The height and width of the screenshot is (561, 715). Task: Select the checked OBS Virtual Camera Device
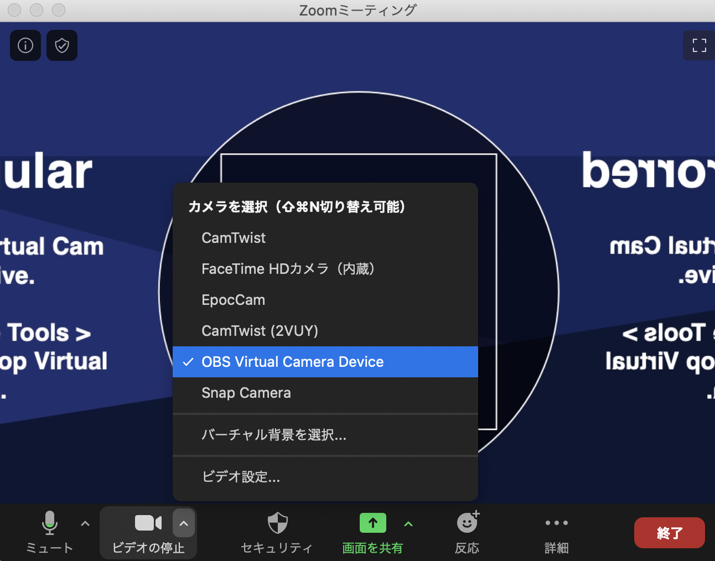pyautogui.click(x=292, y=362)
